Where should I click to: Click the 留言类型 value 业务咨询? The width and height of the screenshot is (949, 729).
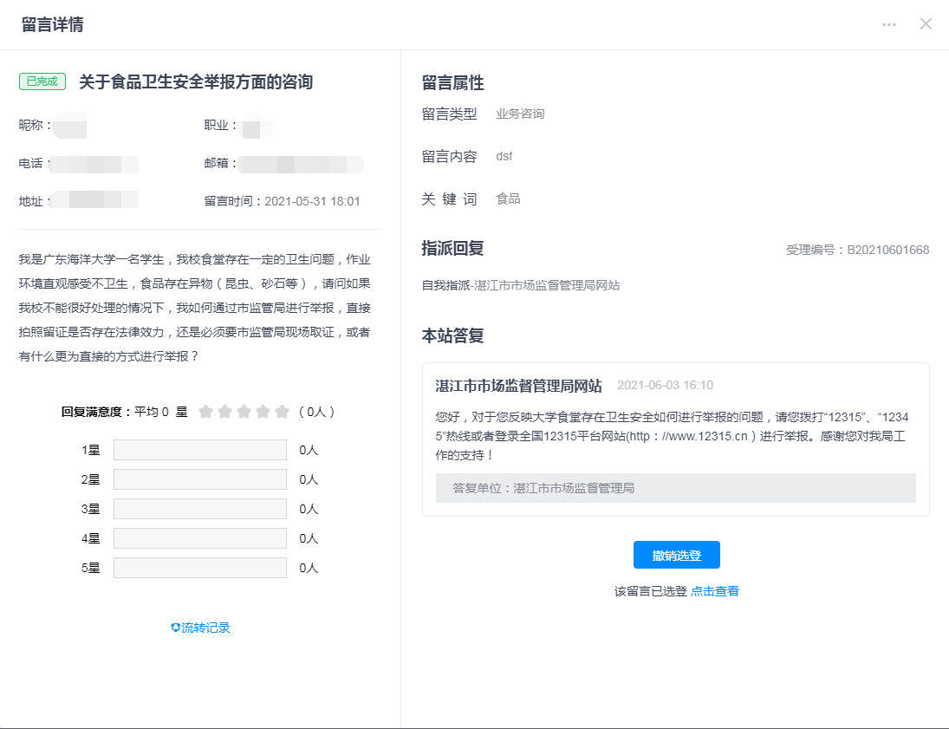click(x=520, y=114)
